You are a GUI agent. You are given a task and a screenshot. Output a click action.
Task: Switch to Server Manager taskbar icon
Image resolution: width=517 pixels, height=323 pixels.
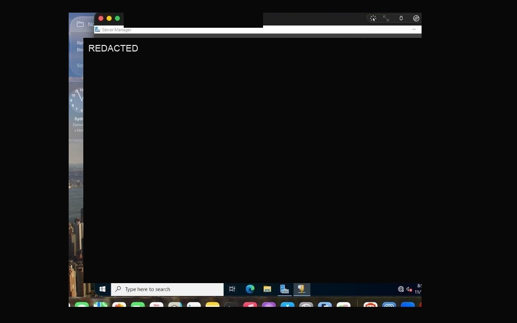tap(284, 289)
